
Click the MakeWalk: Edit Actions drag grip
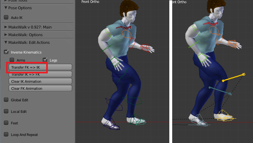point(69,42)
